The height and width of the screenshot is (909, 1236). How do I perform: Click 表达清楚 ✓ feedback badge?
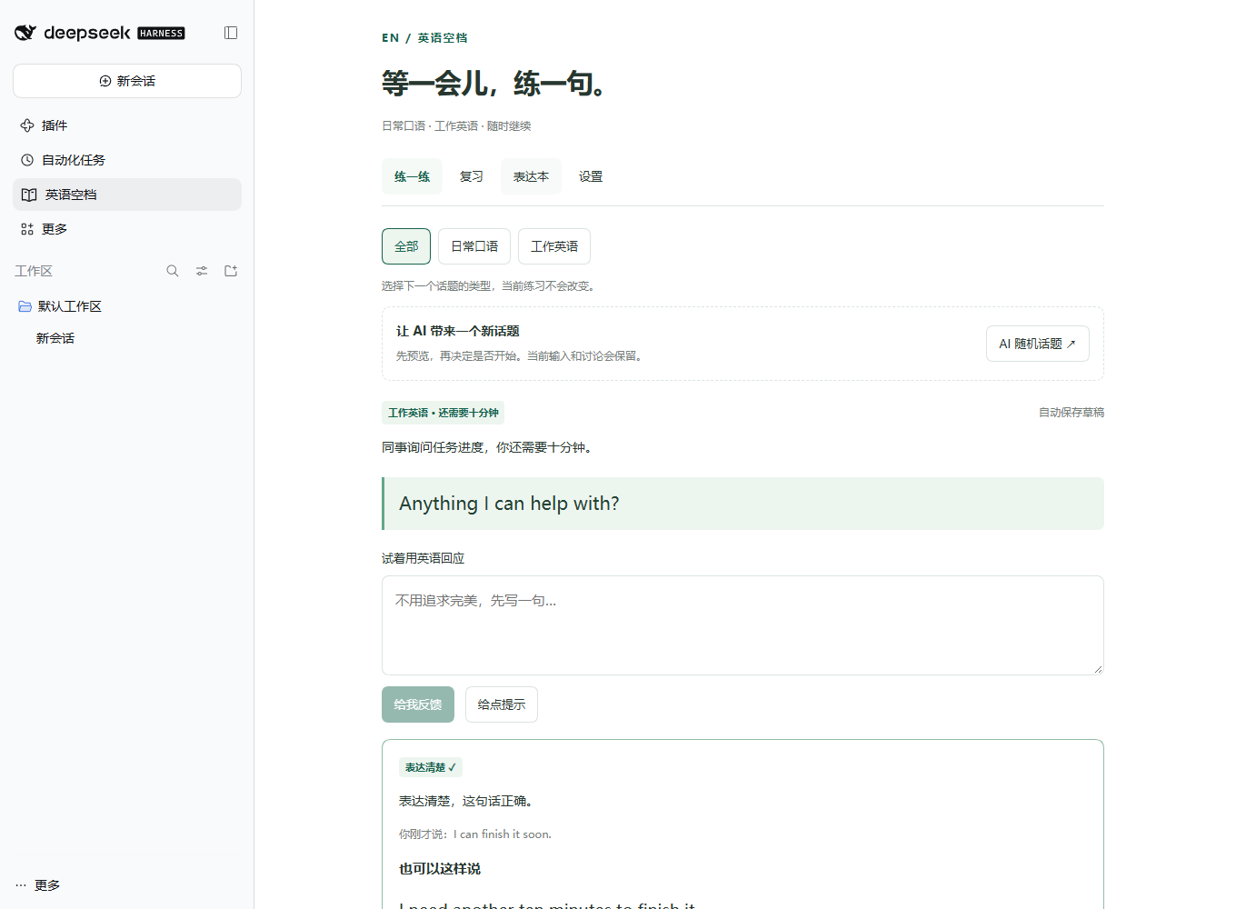click(431, 767)
